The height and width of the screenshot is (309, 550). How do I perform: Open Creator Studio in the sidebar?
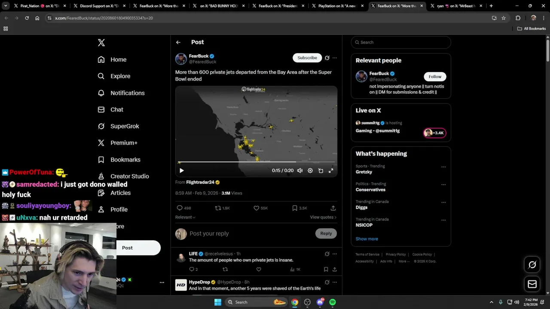pos(123,176)
